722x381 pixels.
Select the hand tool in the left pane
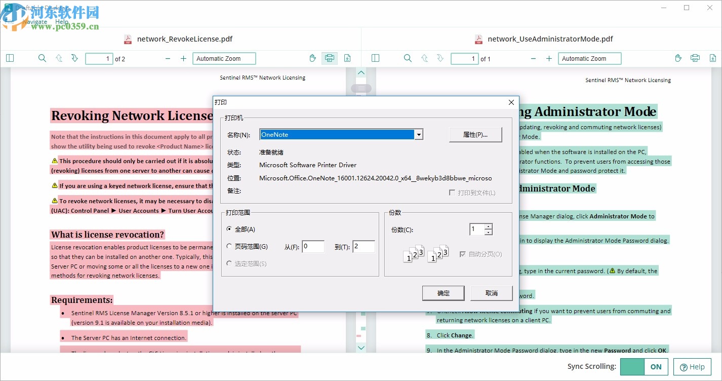pos(312,58)
